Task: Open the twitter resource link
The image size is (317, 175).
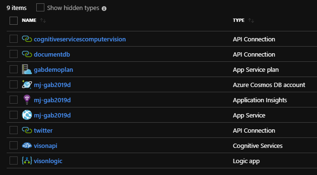Action: [x=43, y=130]
